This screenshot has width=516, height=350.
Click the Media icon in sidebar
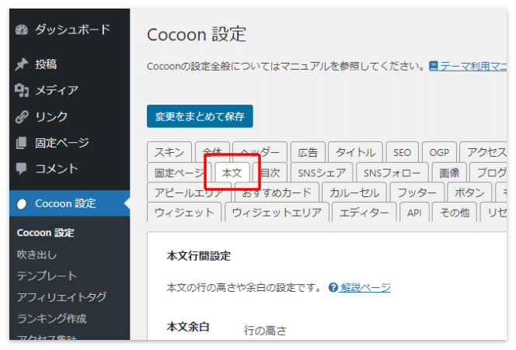tap(22, 90)
